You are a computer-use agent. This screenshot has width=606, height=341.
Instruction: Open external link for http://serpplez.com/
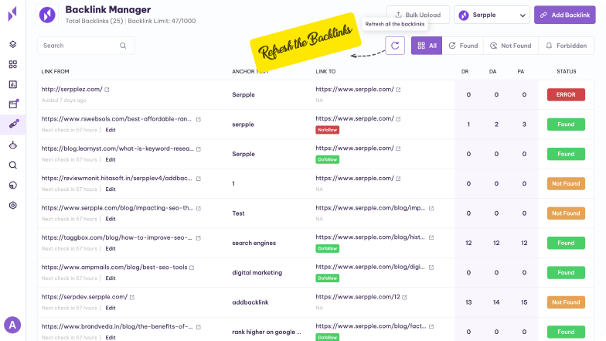[107, 90]
